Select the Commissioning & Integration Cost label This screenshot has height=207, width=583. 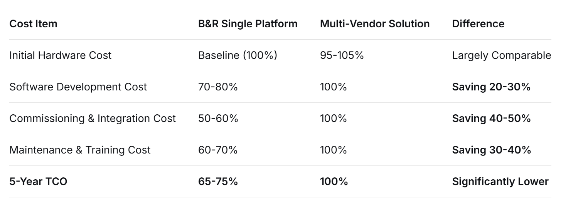pyautogui.click(x=93, y=119)
